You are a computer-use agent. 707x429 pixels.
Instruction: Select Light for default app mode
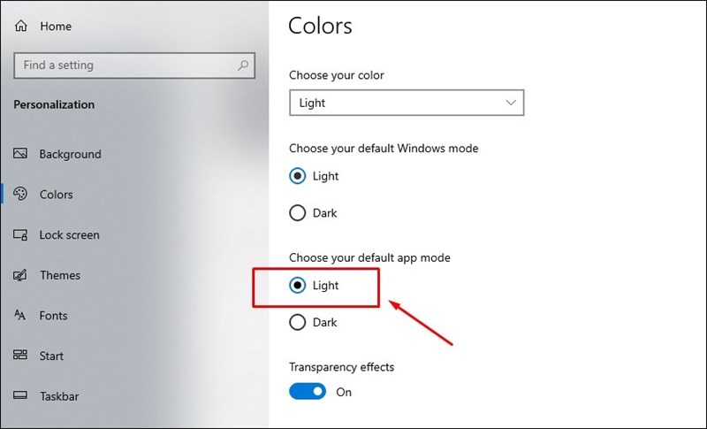(x=298, y=286)
